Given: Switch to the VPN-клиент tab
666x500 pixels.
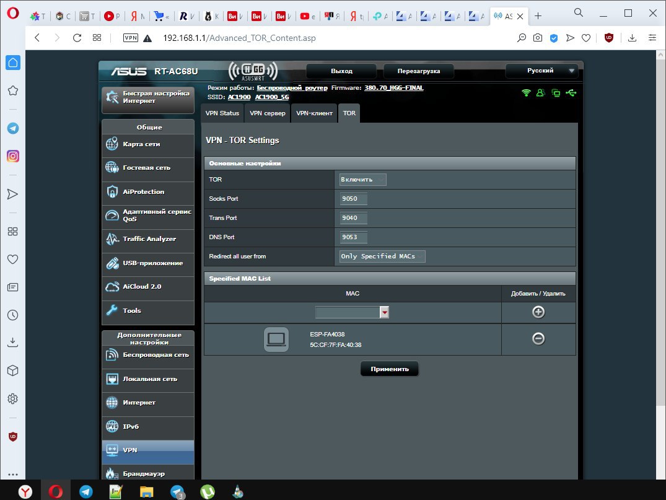Looking at the screenshot, I should point(314,113).
